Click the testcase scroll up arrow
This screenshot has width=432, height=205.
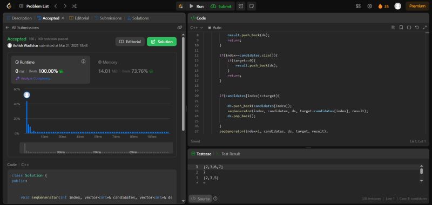[x=421, y=166]
